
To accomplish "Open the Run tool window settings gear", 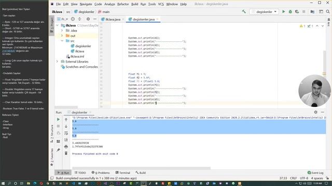I will (316, 112).
